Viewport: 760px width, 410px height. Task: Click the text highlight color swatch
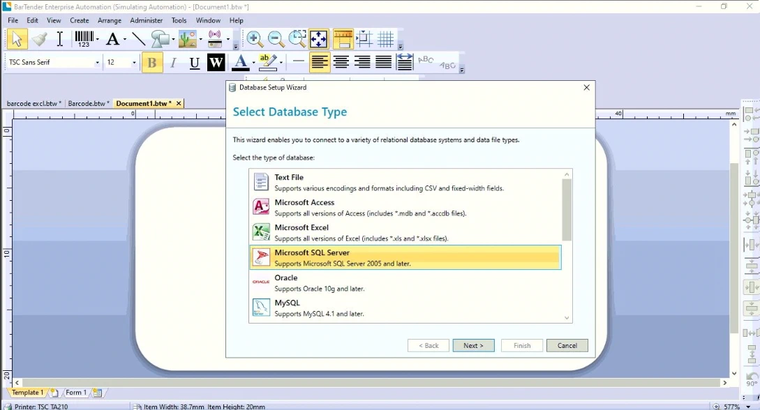point(267,63)
